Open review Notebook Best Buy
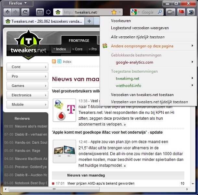 click(31, 183)
